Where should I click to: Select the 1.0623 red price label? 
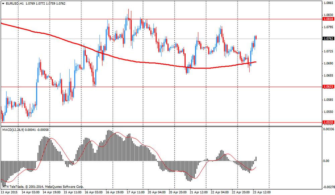tap(328, 87)
